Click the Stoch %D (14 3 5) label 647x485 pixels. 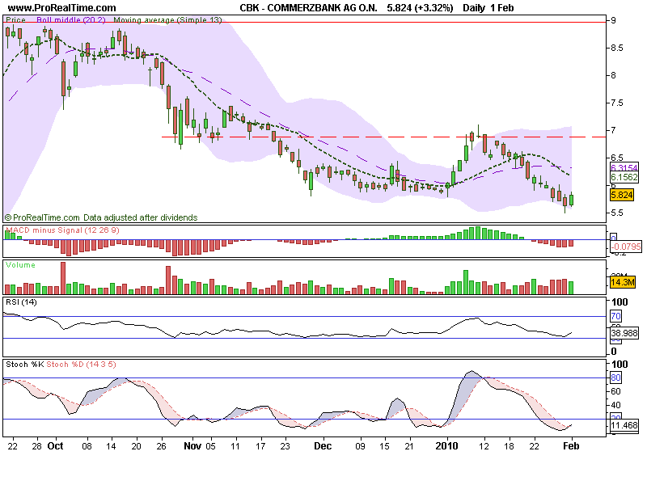point(82,365)
